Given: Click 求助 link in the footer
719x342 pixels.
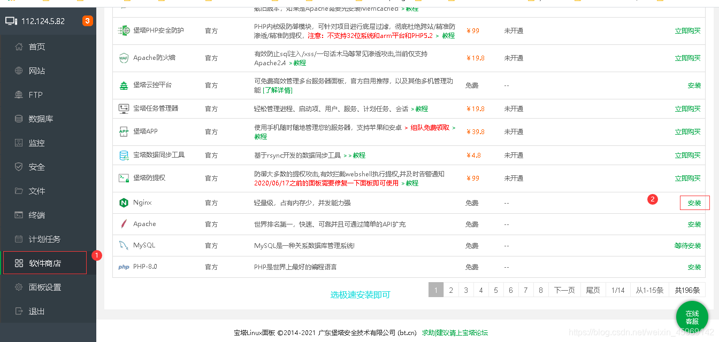Looking at the screenshot, I should click(x=428, y=333).
